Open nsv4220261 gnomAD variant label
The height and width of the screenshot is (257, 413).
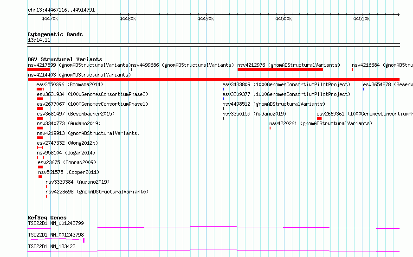tap(321, 123)
